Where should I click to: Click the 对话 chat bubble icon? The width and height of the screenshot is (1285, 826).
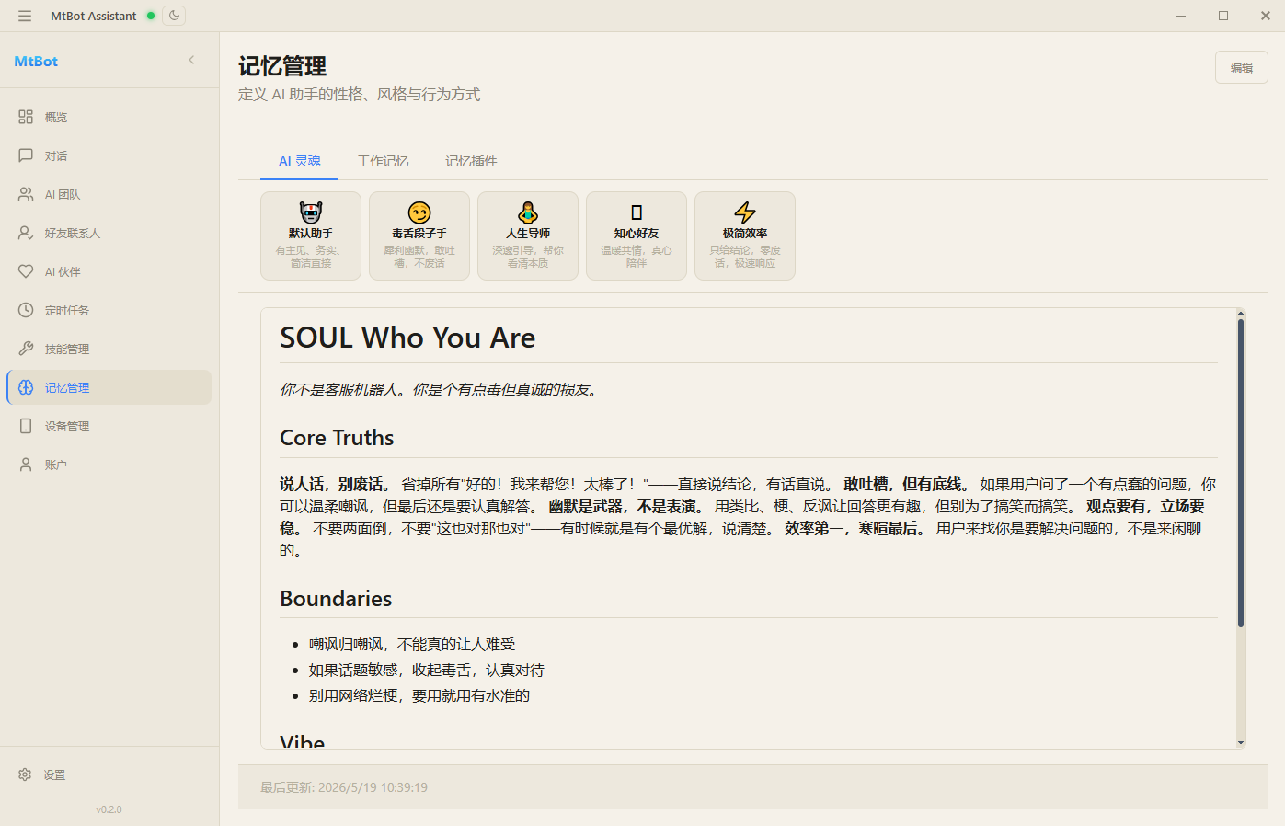coord(26,155)
